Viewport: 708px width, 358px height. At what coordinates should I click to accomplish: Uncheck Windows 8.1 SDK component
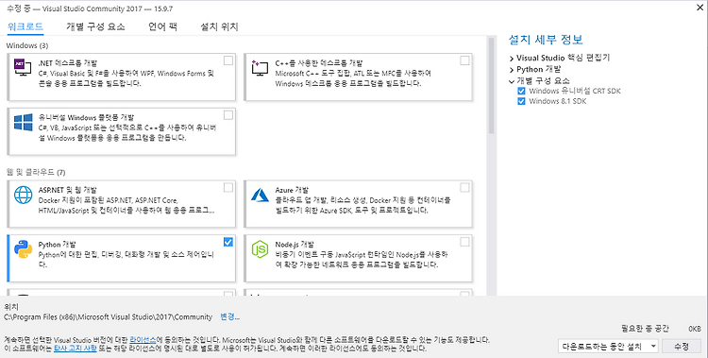pos(521,101)
